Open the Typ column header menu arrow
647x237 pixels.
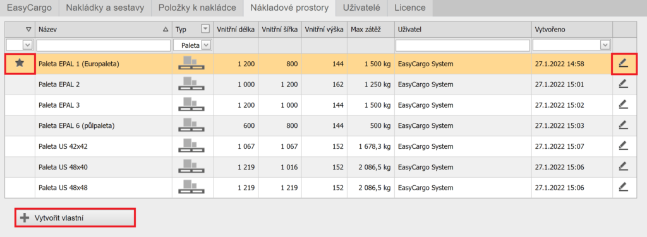click(205, 29)
